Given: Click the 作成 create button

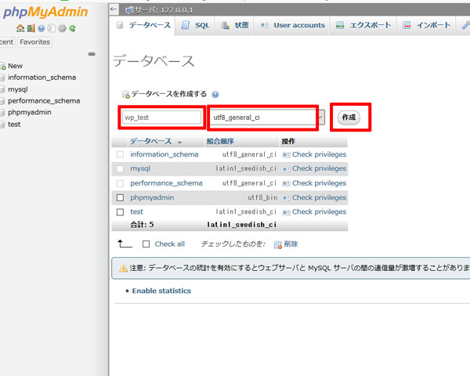Looking at the screenshot, I should [x=349, y=117].
